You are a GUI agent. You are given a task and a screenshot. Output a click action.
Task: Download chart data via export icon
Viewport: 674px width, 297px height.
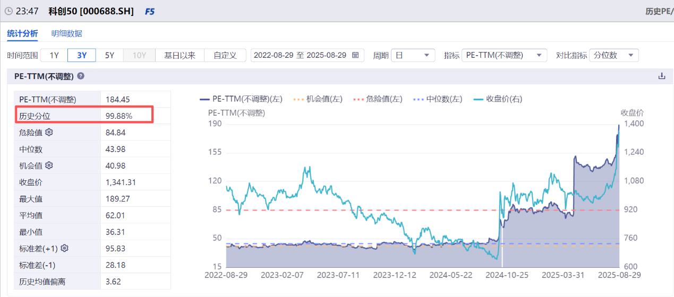(x=662, y=76)
